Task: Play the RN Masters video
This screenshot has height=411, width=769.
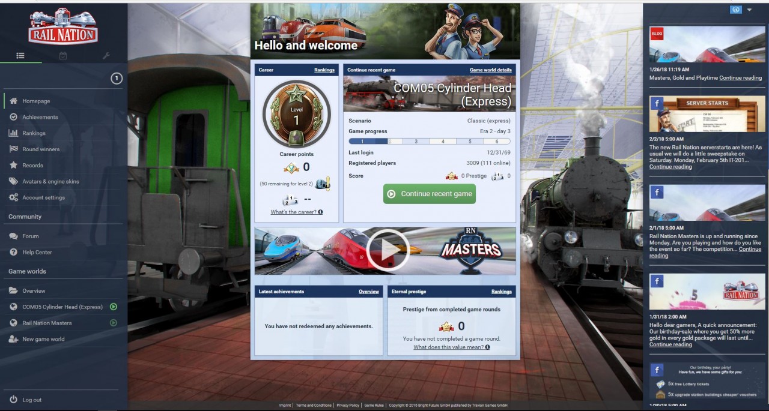Action: (388, 251)
